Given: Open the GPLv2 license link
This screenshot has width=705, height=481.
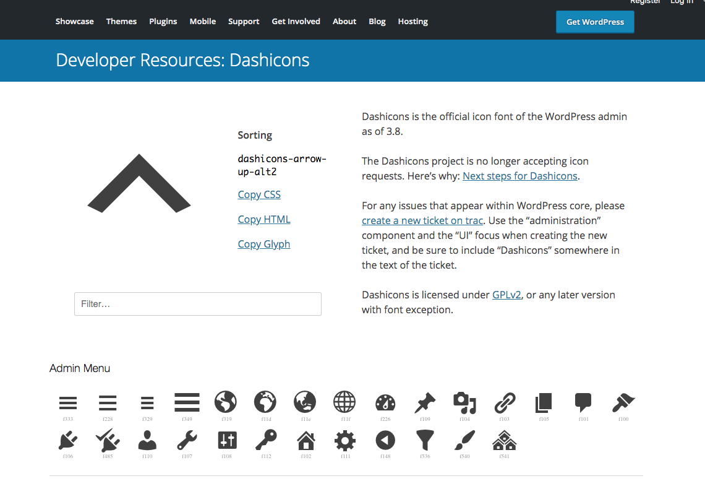Looking at the screenshot, I should pos(506,295).
